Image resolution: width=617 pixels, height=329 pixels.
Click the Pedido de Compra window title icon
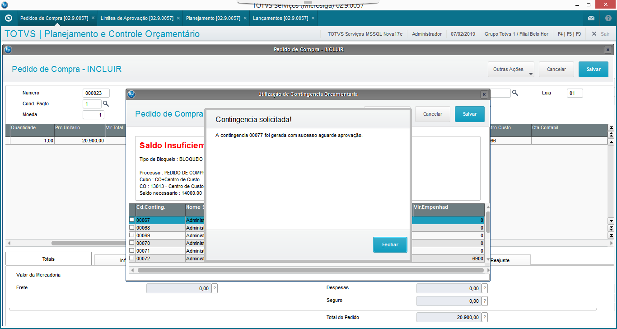point(8,49)
